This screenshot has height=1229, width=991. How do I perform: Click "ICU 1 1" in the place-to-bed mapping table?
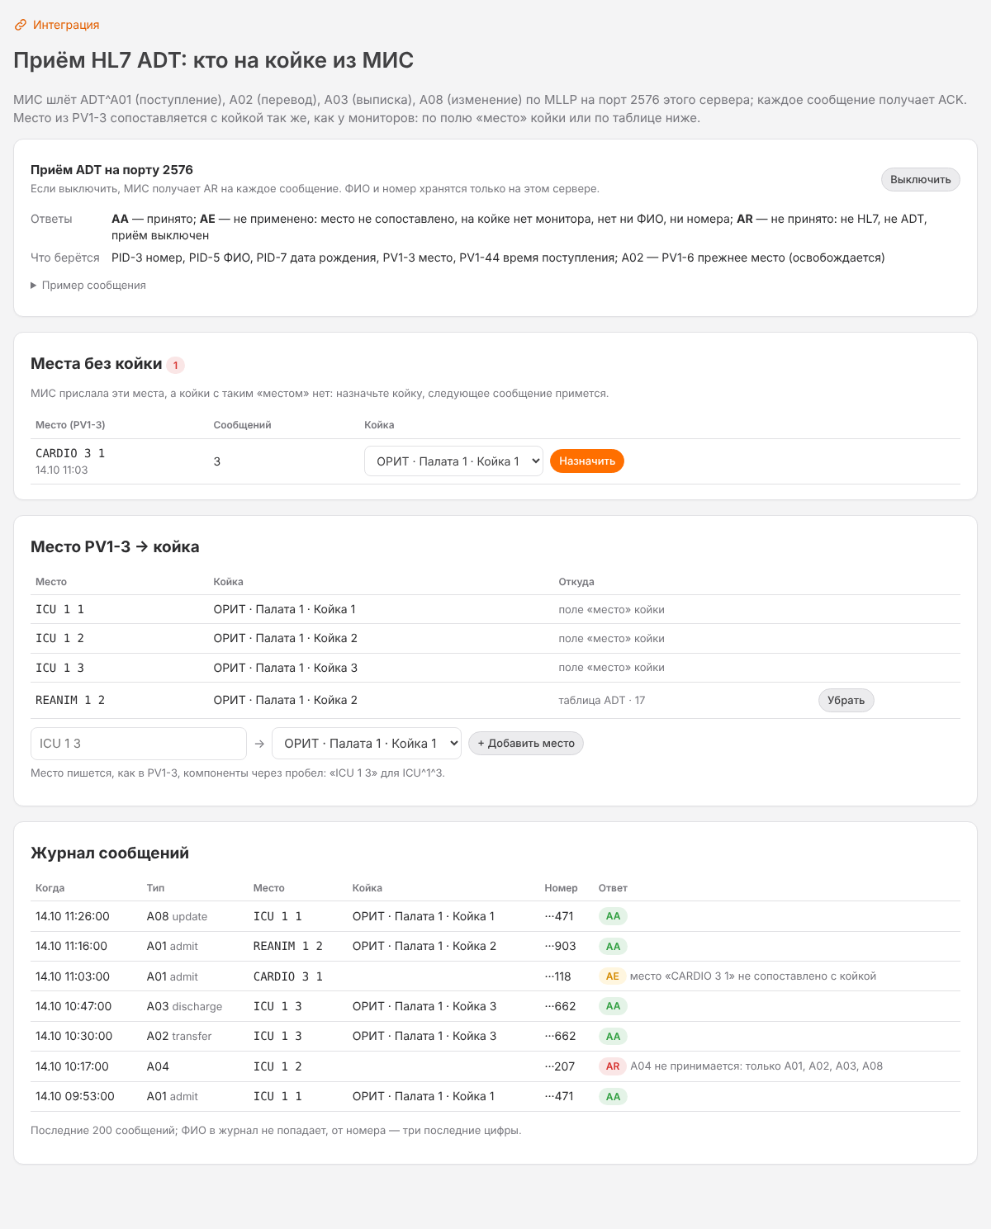[x=59, y=609]
